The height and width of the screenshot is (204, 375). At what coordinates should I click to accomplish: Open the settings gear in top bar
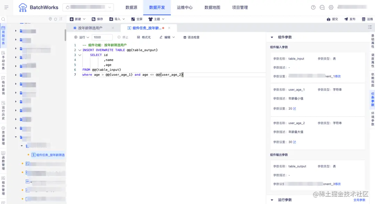point(331,7)
